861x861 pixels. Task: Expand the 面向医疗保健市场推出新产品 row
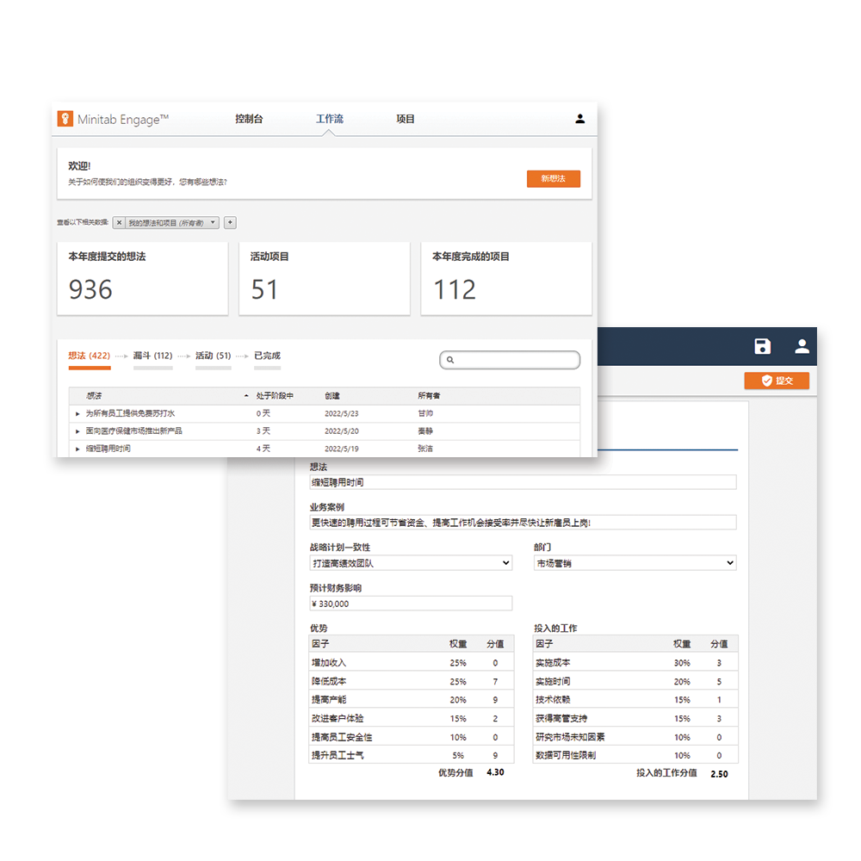78,430
